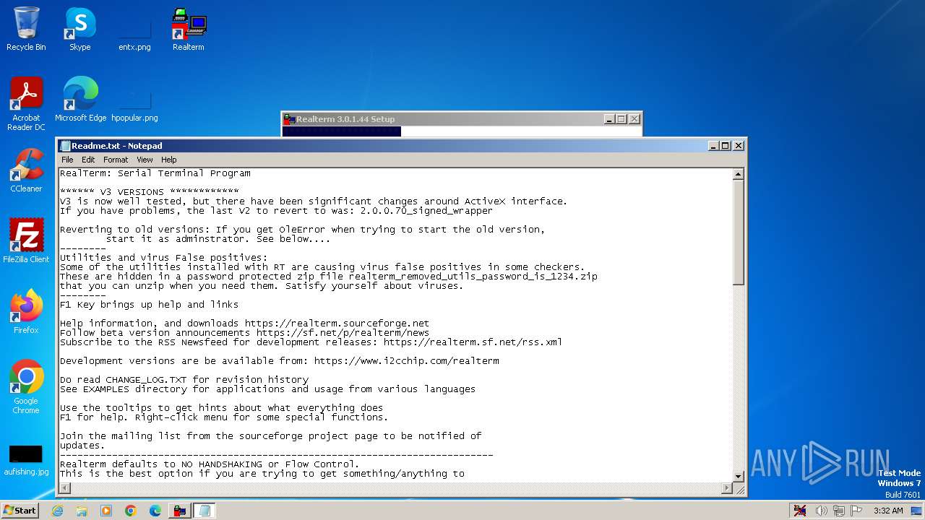
Task: Maximize the Readme.txt Notepad window
Action: tap(726, 145)
